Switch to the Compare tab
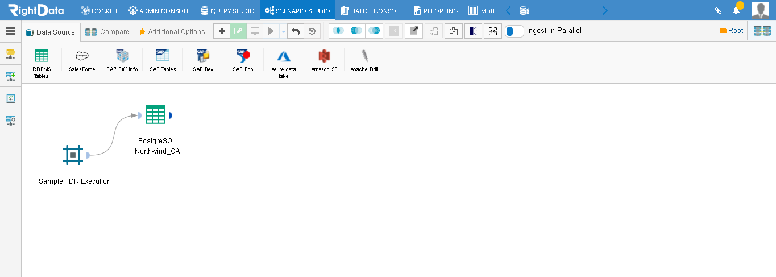Viewport: 776px width, 277px height. coord(107,32)
